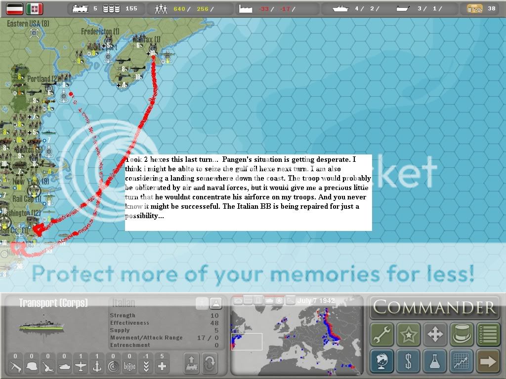The image size is (506, 379).
Task: Click the Effectiveness value row
Action: point(164,323)
